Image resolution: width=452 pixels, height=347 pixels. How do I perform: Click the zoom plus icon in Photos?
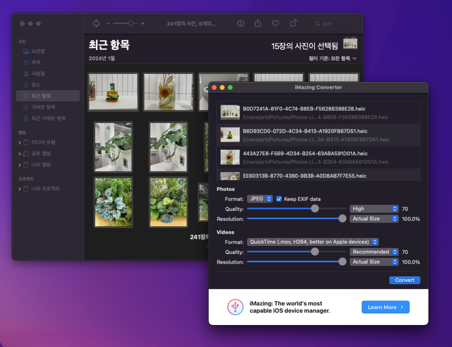[143, 24]
